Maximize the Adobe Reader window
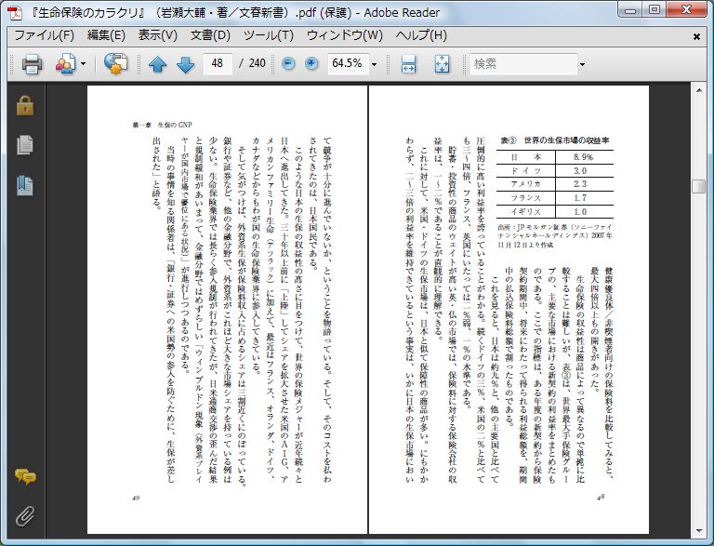714x546 pixels. (654, 10)
